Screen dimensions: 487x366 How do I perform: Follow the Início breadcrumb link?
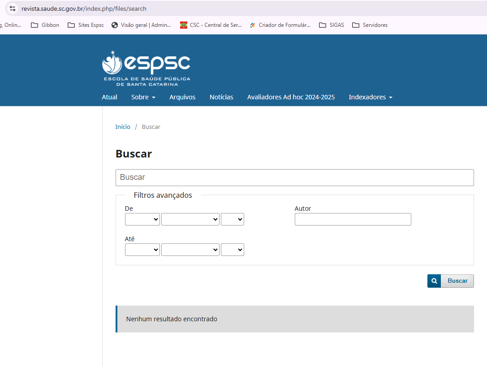coord(123,127)
